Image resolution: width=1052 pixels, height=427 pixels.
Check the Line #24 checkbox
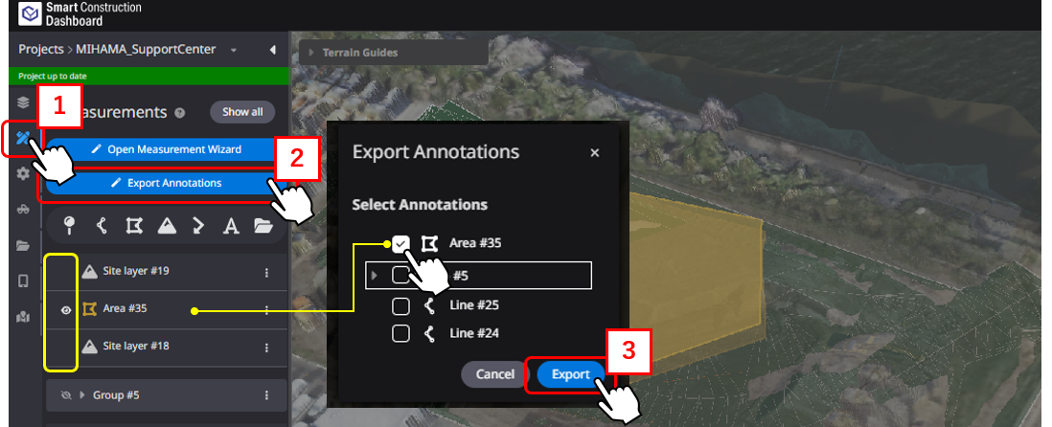coord(400,333)
